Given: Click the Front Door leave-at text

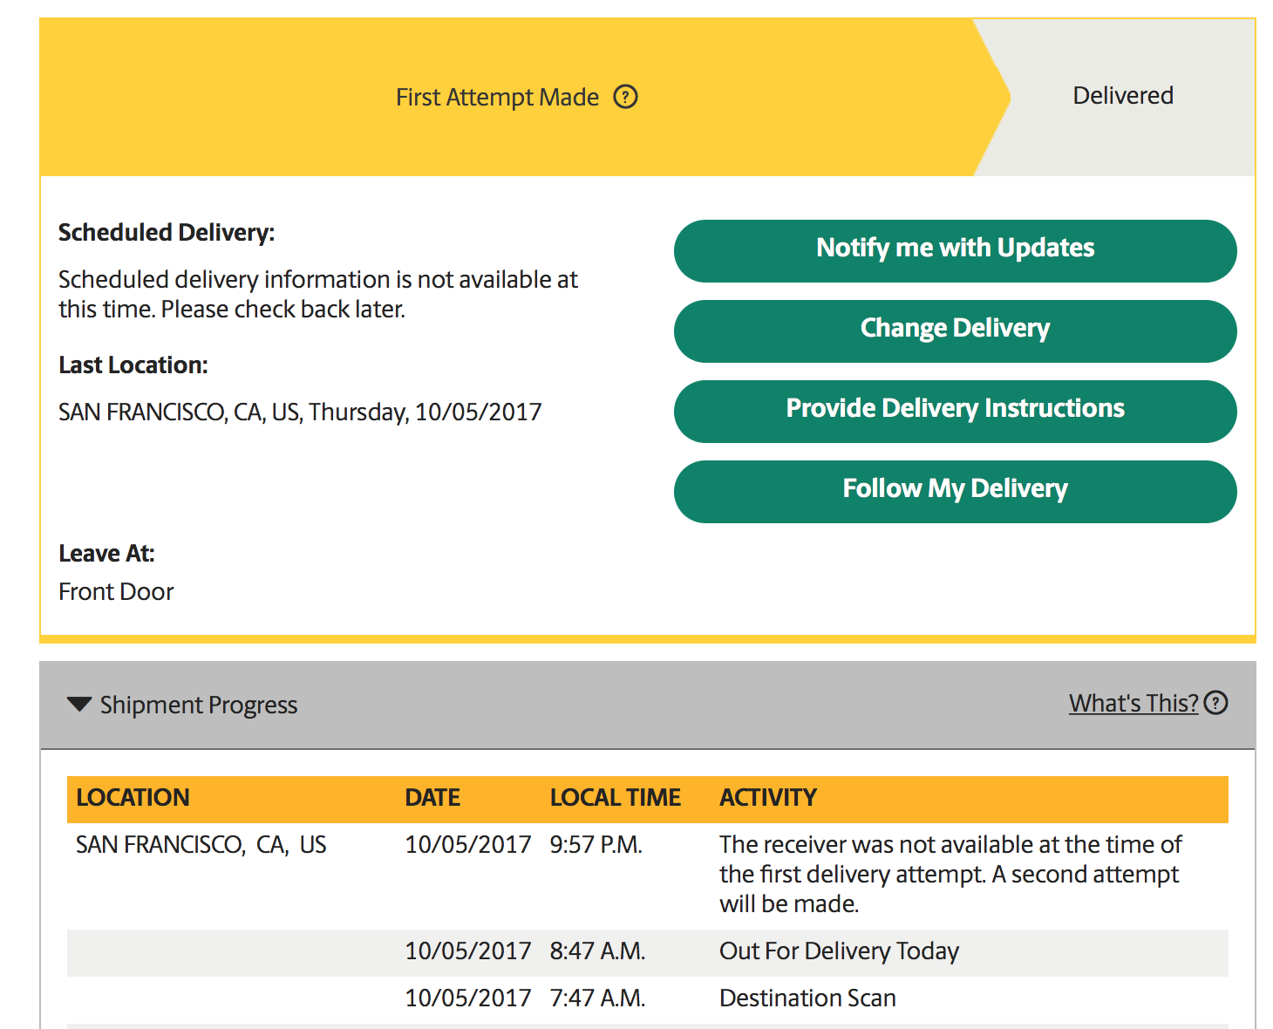Looking at the screenshot, I should click(x=116, y=592).
